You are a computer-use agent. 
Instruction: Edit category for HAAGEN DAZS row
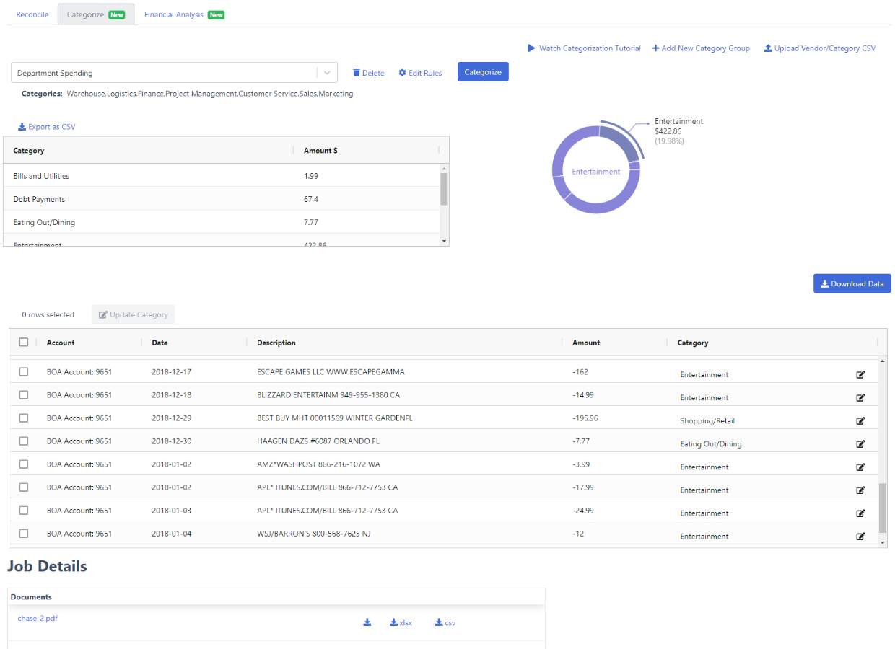[x=860, y=443]
